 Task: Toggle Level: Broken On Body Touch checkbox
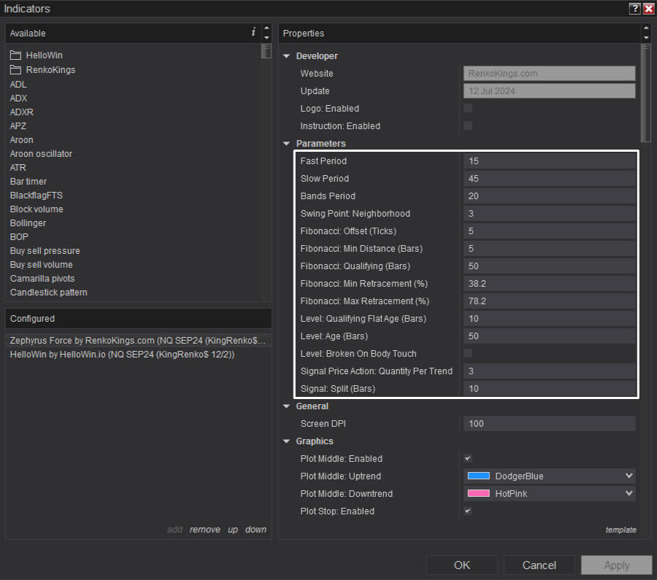click(468, 353)
